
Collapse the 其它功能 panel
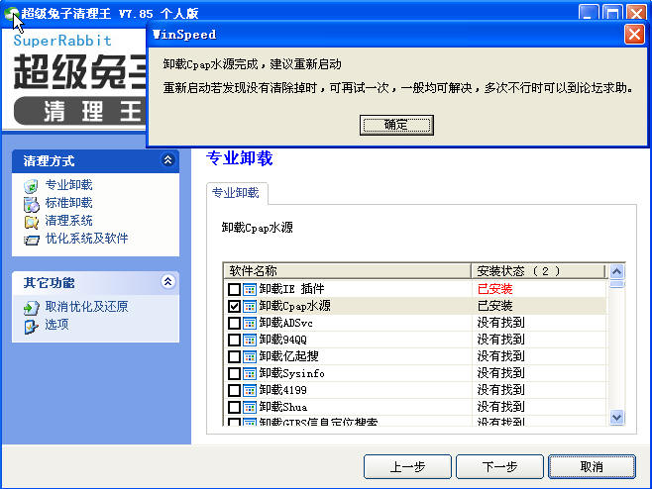click(168, 282)
